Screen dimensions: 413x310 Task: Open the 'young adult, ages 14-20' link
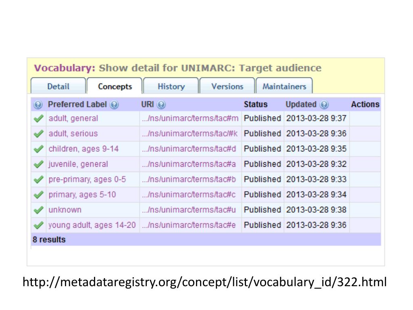point(92,225)
